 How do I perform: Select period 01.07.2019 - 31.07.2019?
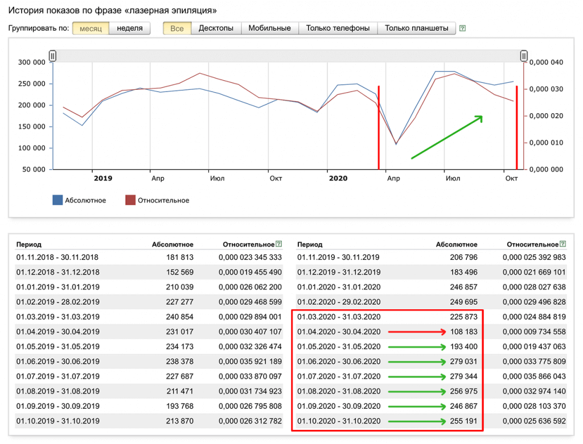(58, 376)
